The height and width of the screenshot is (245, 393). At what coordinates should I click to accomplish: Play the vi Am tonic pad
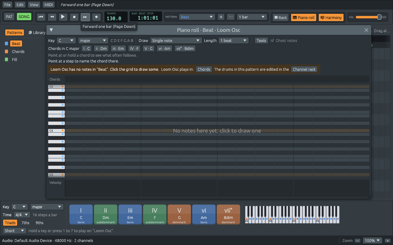click(x=204, y=215)
